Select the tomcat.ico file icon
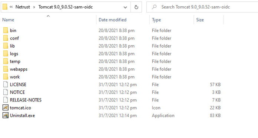Screen dimensions: 258x138 pyautogui.click(x=6, y=107)
